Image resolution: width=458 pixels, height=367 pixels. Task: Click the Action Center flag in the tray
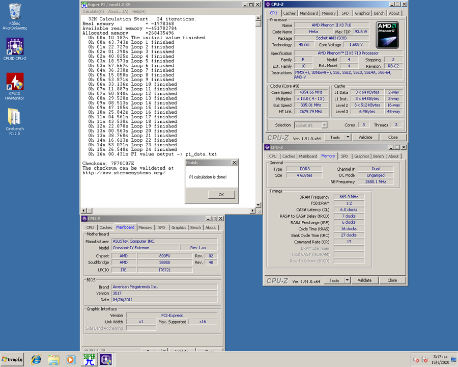425,360
